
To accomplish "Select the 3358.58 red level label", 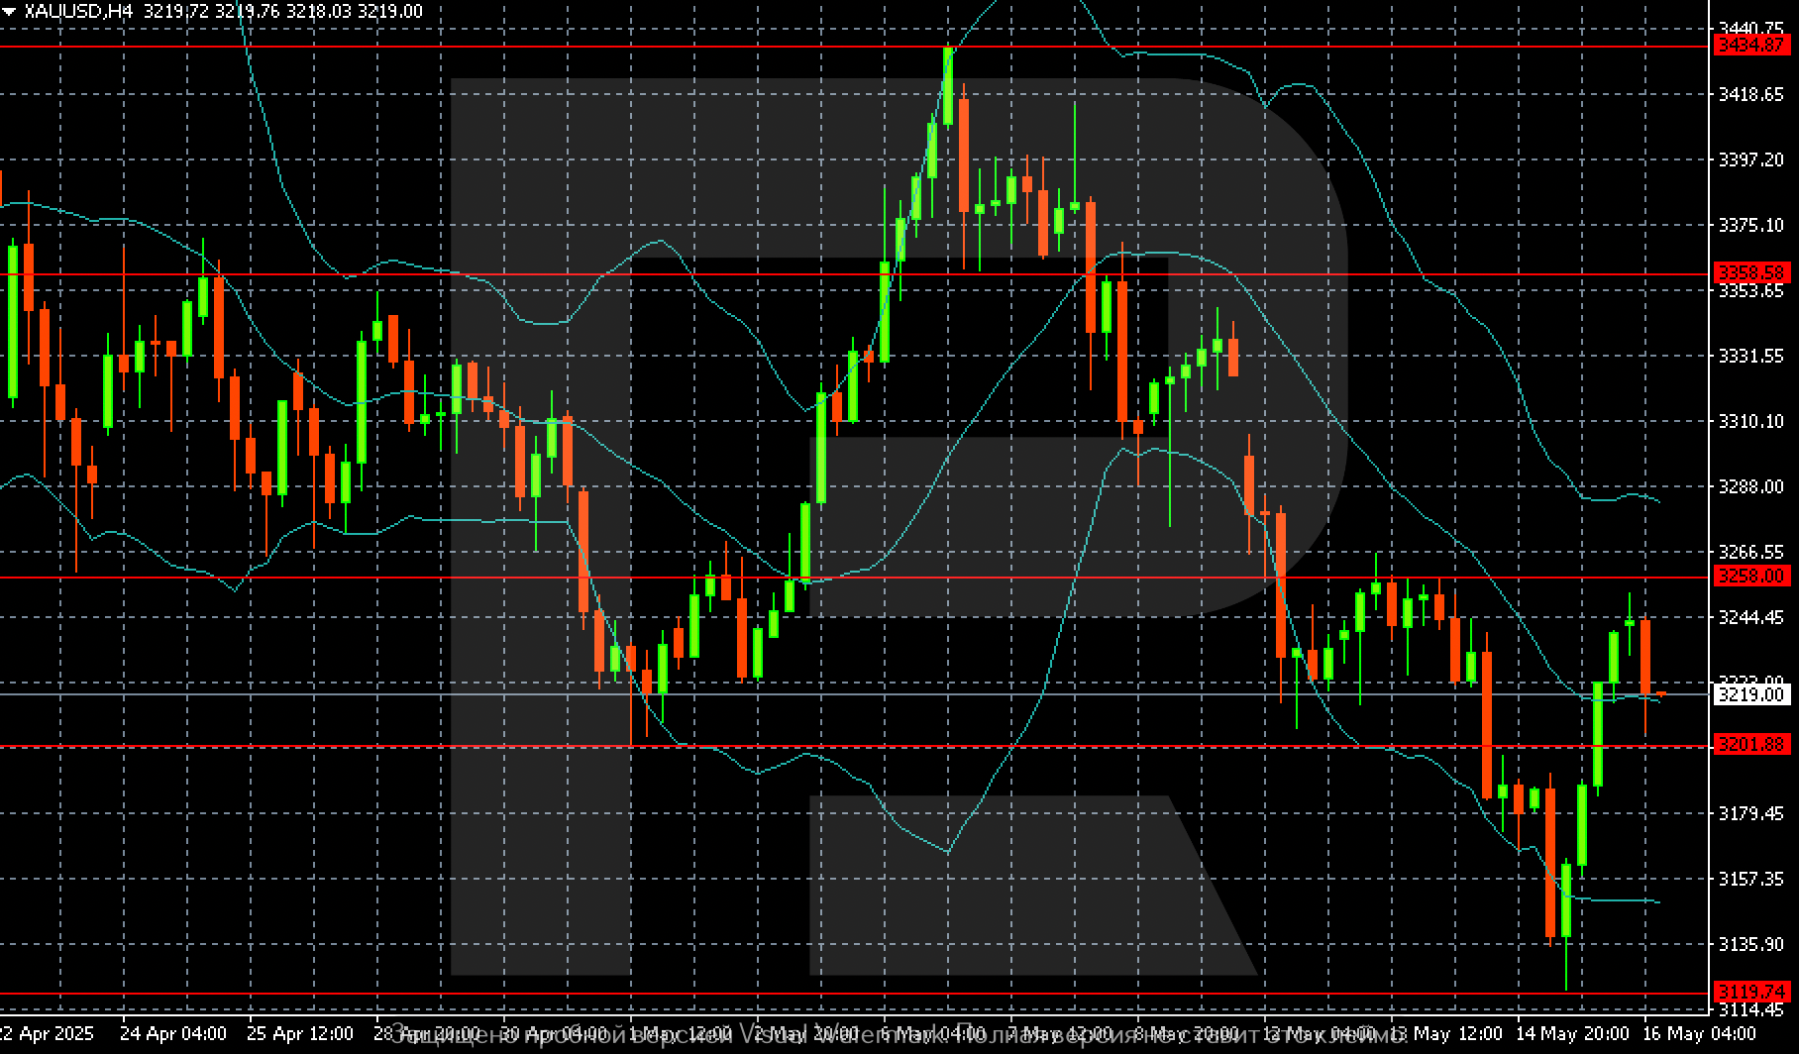I will [x=1751, y=272].
